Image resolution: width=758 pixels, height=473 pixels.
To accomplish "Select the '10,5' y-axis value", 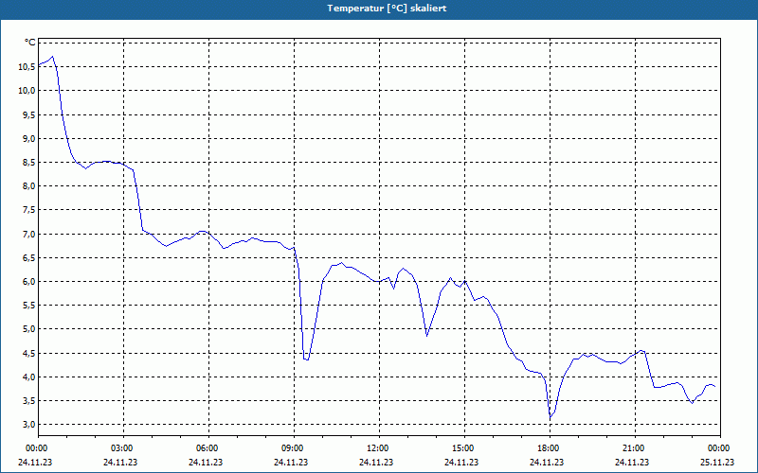I will pos(27,66).
